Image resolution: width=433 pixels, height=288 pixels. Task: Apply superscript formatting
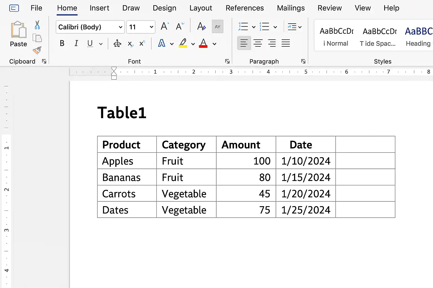coord(142,44)
